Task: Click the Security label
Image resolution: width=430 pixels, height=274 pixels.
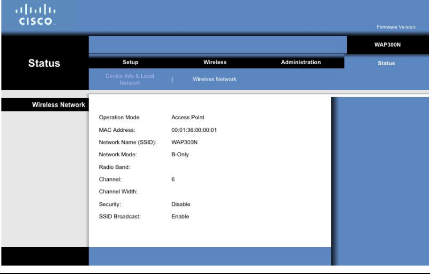Action: [110, 205]
